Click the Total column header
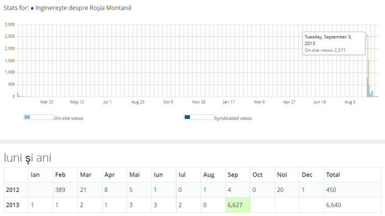This screenshot has height=216, width=385. [333, 174]
